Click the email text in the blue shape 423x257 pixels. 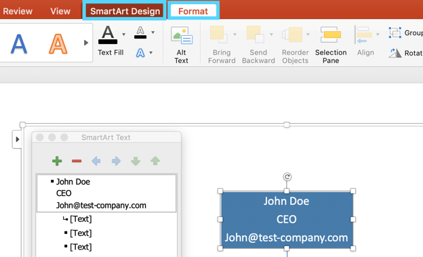pyautogui.click(x=286, y=237)
